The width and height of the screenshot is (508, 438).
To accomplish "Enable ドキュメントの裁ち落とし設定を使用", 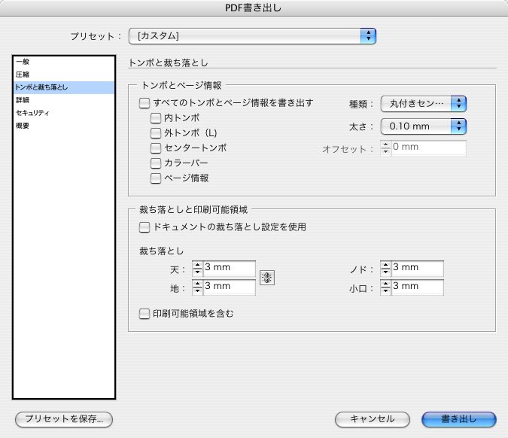I will coord(144,227).
